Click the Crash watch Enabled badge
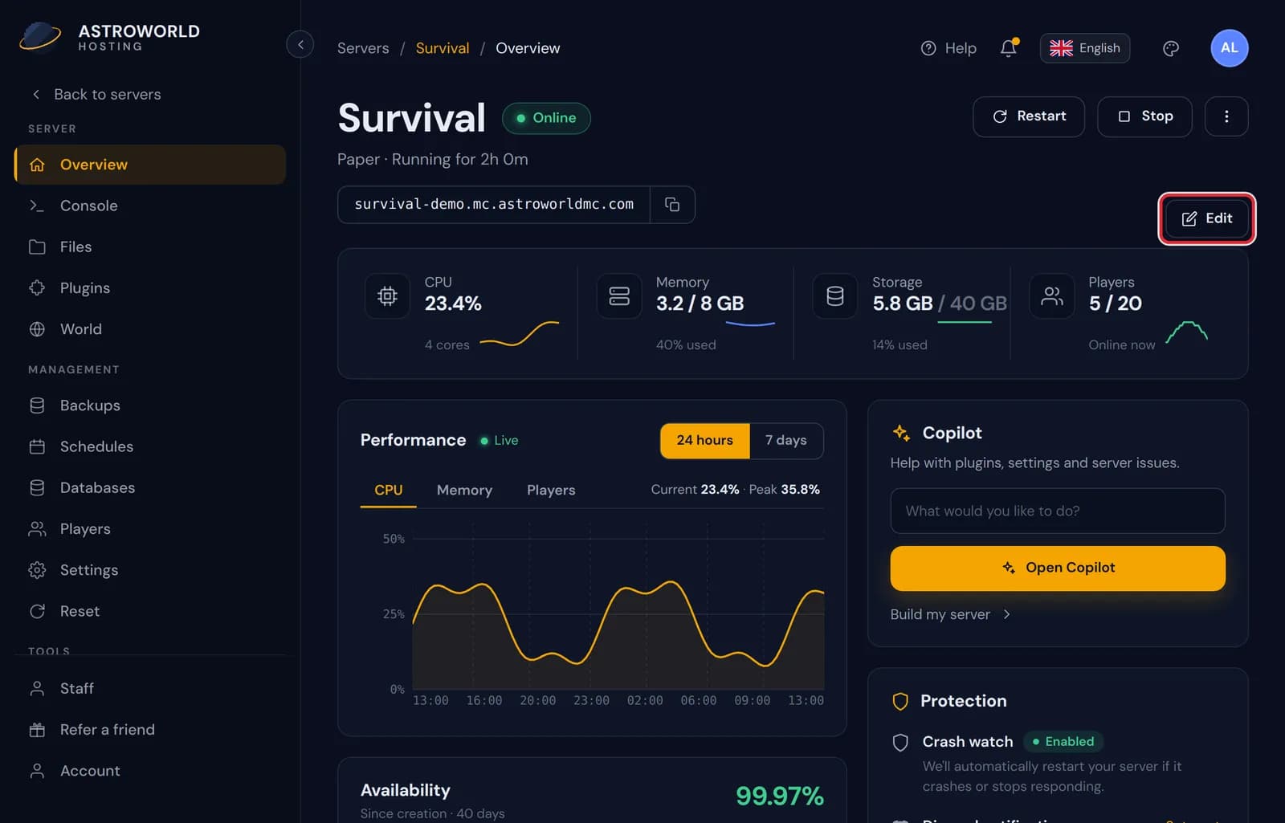Image resolution: width=1285 pixels, height=823 pixels. point(1063,742)
